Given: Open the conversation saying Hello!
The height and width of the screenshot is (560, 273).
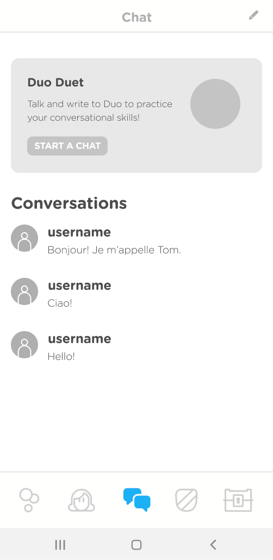Looking at the screenshot, I should [136, 347].
